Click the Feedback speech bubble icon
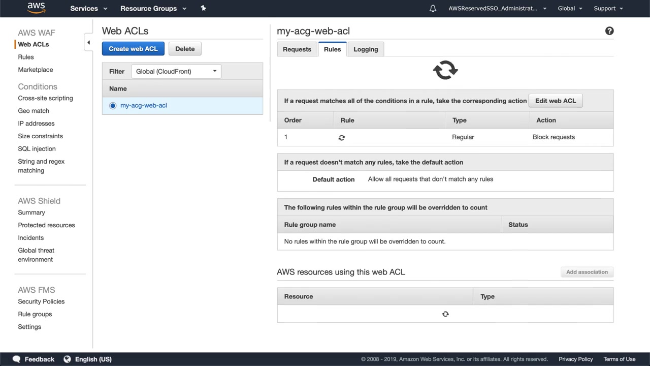Screen dimensions: 650x366 click(16, 359)
